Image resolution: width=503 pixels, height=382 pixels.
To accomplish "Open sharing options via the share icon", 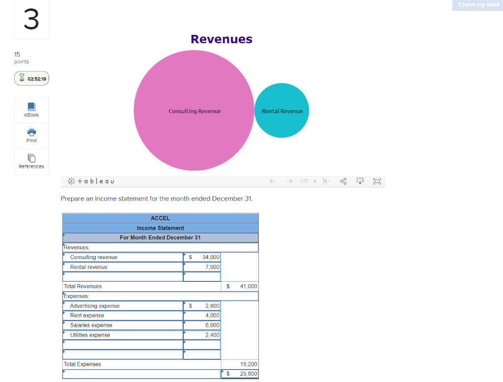I will [343, 181].
